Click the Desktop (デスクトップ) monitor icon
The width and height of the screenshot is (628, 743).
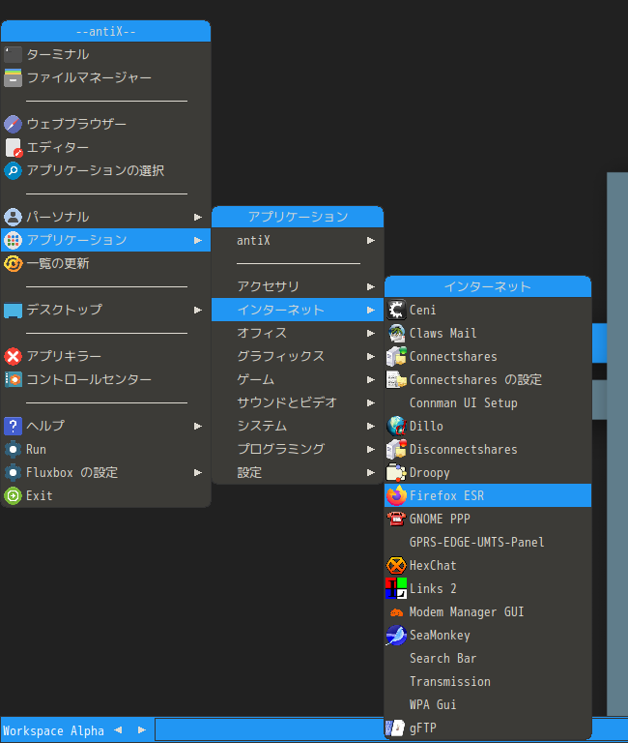click(x=13, y=310)
